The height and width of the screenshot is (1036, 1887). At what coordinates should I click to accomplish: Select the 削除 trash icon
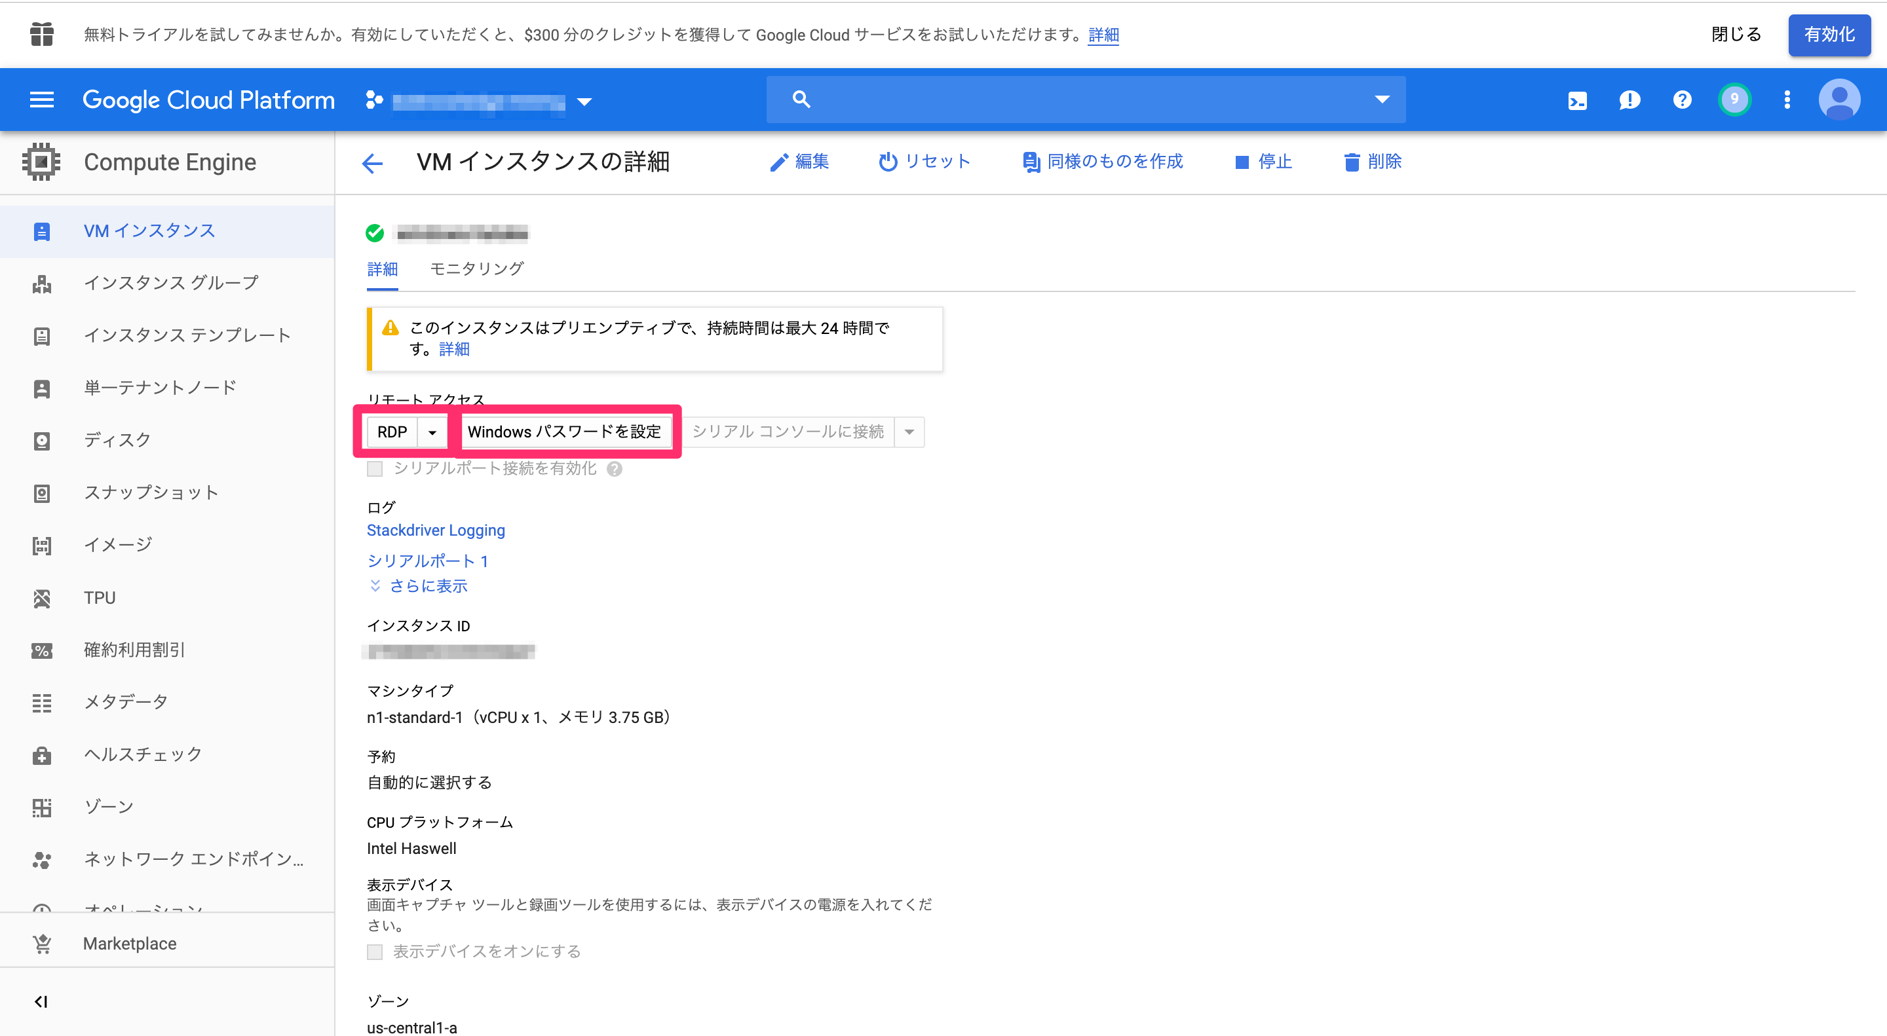[x=1352, y=162]
